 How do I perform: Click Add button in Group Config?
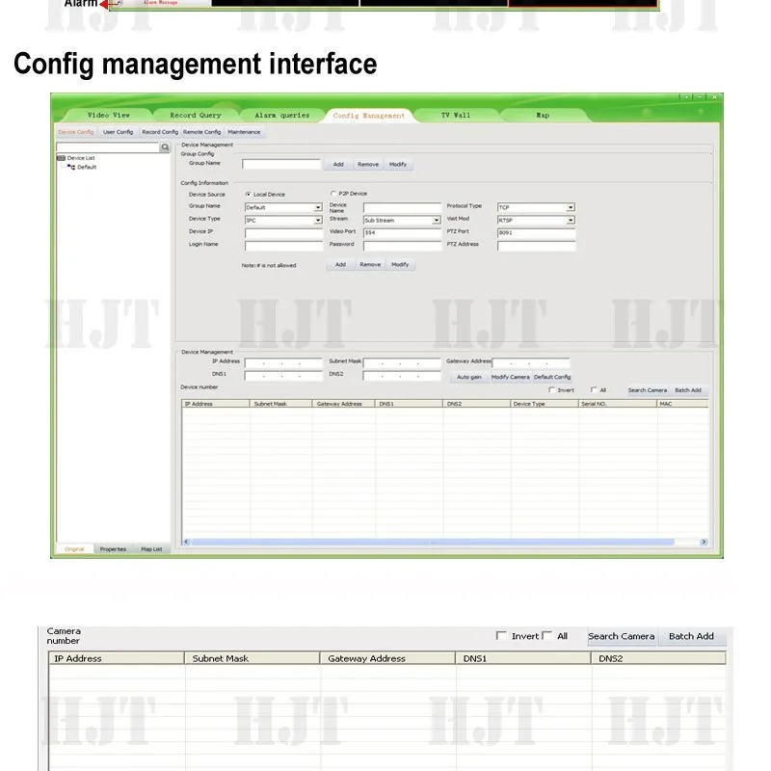pyautogui.click(x=338, y=164)
